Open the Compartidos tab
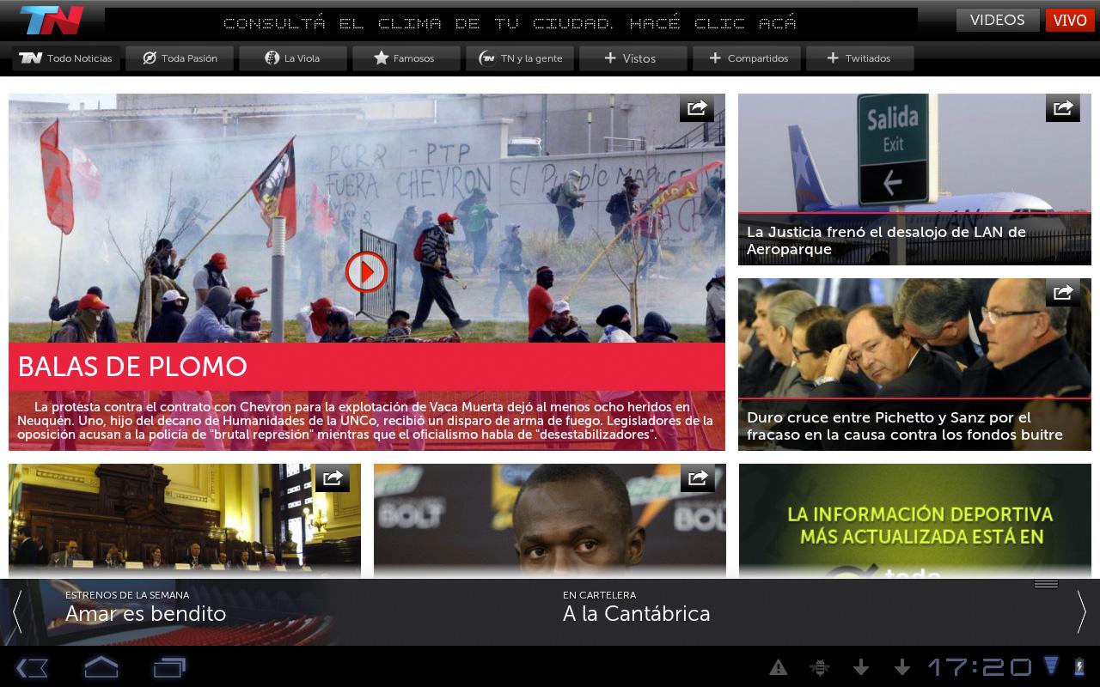Image resolution: width=1100 pixels, height=687 pixels. (746, 58)
